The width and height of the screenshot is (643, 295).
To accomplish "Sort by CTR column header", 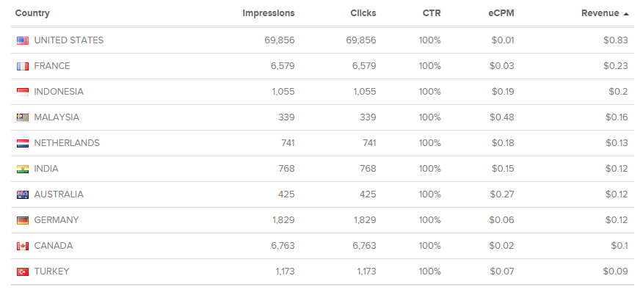I will click(432, 13).
